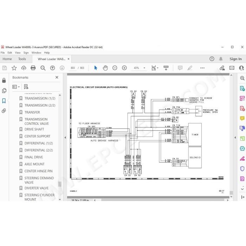Open the AXLE MOUNT bookmark
The width and height of the screenshot is (246, 246).
34,164
